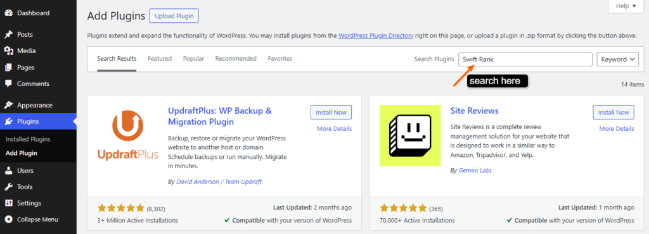
Task: Click the Users person icon
Action: pyautogui.click(x=8, y=171)
